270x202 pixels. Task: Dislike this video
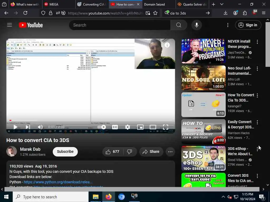tap(129, 152)
